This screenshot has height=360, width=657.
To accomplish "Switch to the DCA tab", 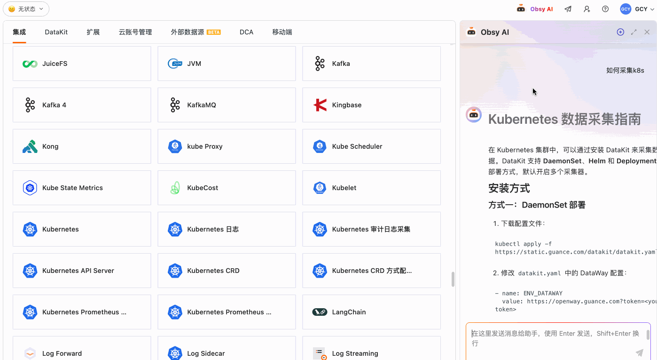I will (x=246, y=32).
